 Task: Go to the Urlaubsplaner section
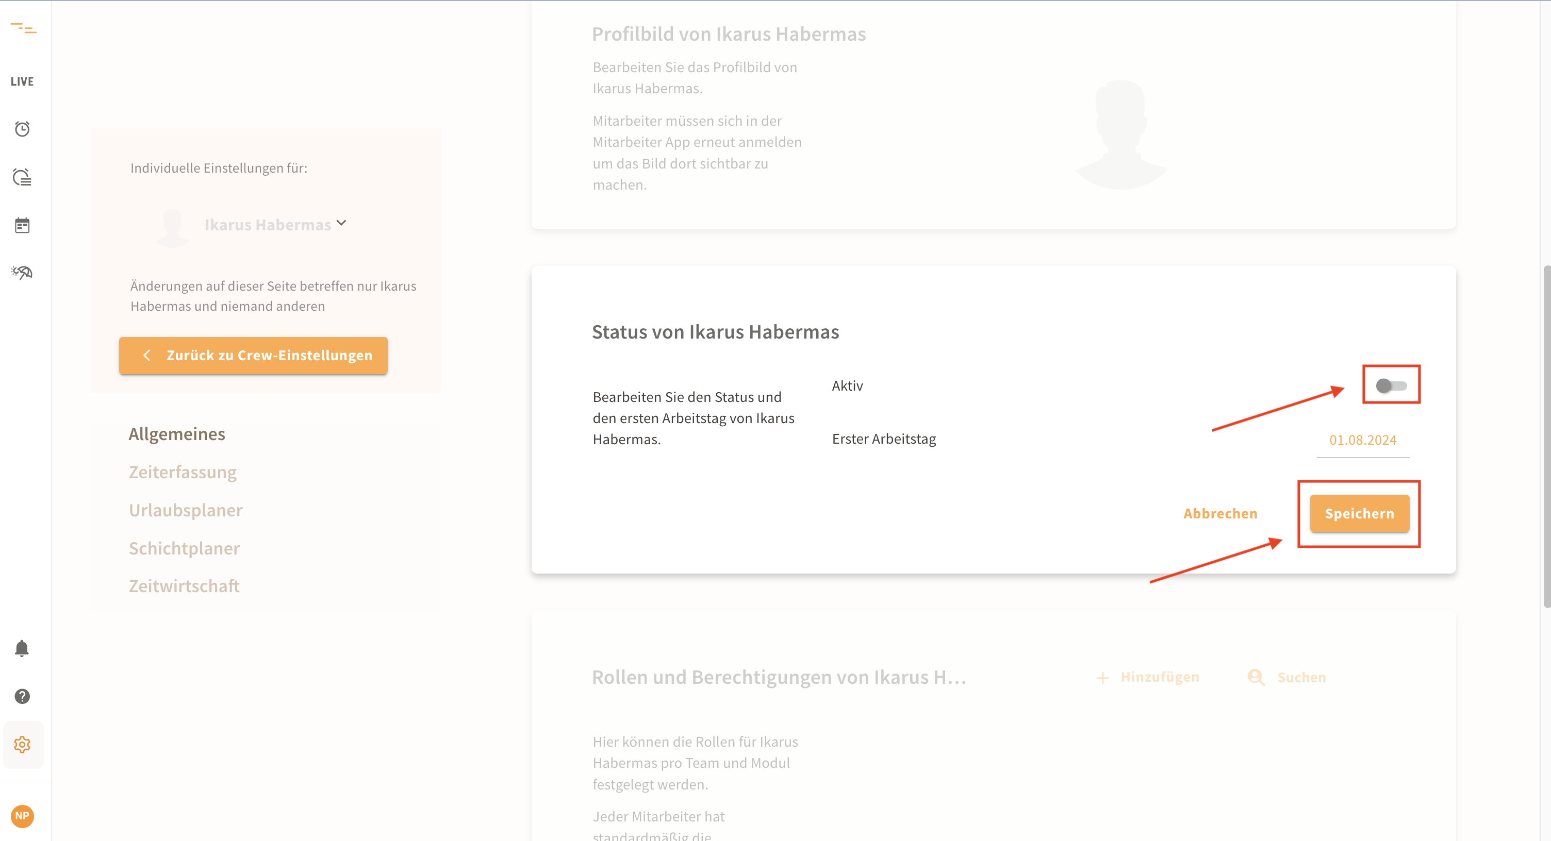[x=186, y=510]
